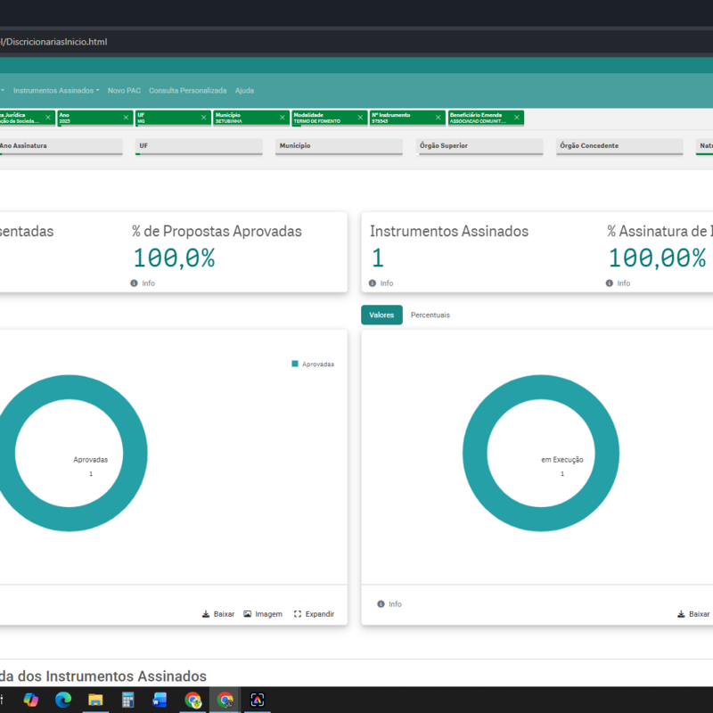The image size is (713, 713).
Task: Switch to the Percentuais tab
Action: click(x=430, y=315)
